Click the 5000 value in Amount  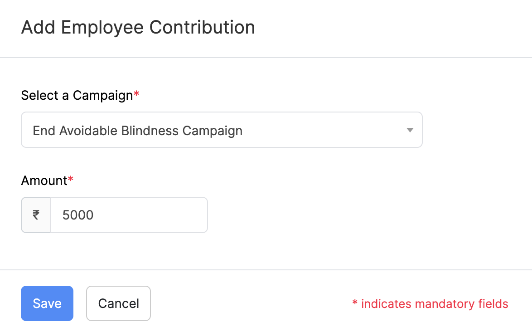78,215
